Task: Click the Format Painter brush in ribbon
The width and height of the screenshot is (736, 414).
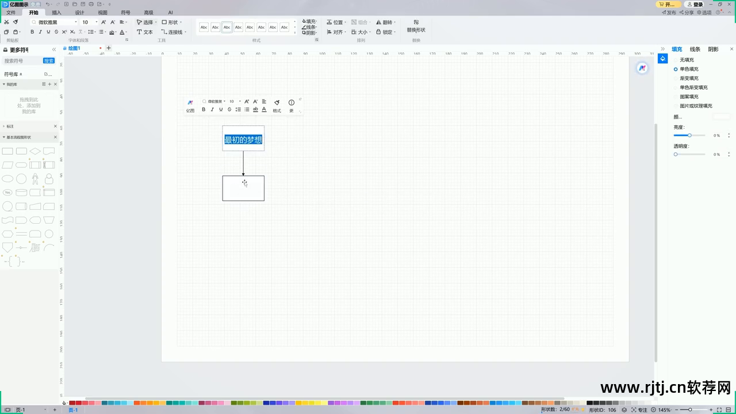Action: point(16,22)
